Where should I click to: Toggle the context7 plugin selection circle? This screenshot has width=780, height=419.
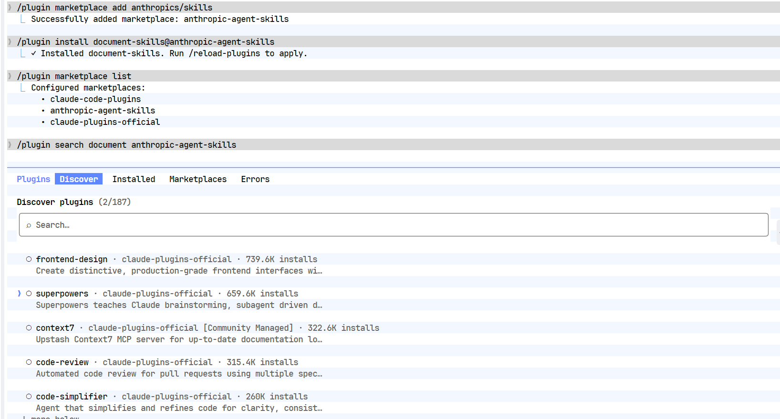coord(29,328)
